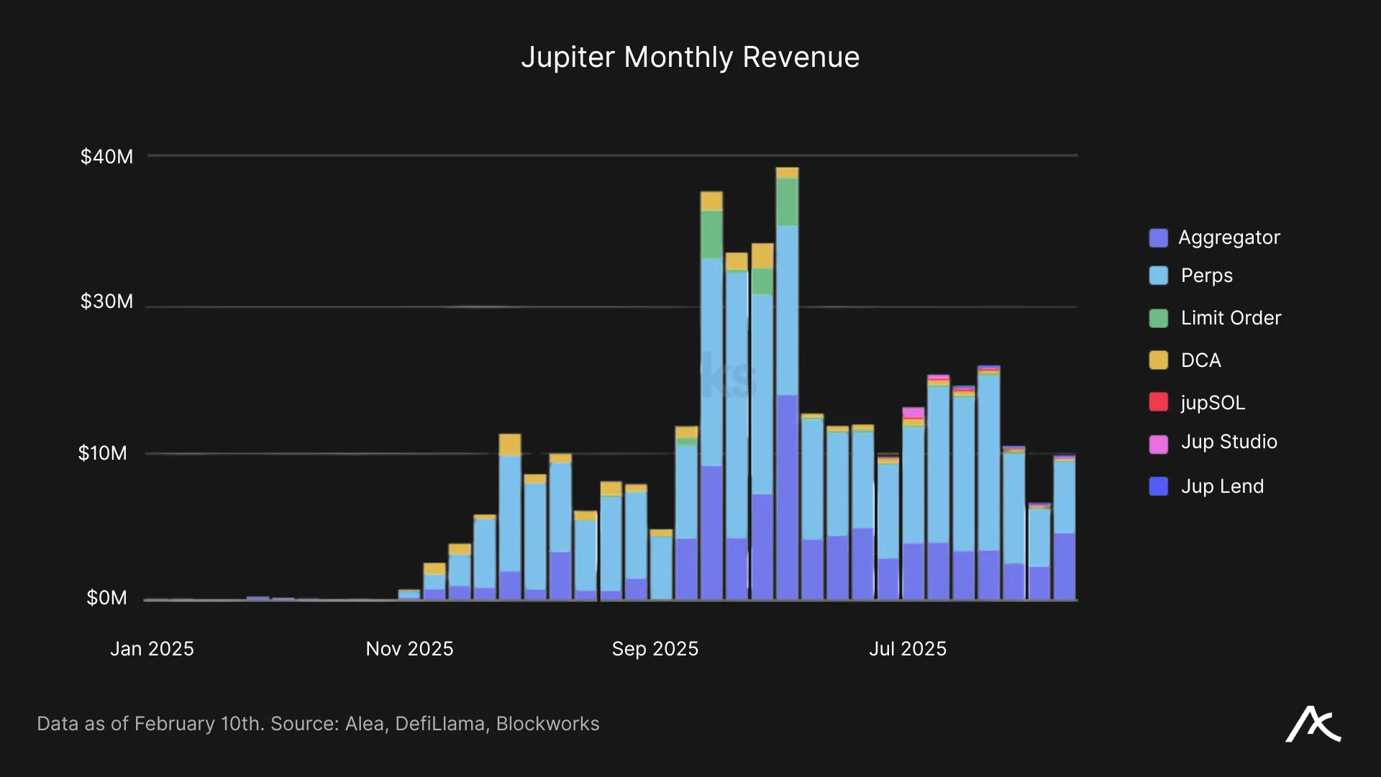This screenshot has height=777, width=1381.
Task: Toggle the Aggregator series visibility
Action: [1229, 237]
